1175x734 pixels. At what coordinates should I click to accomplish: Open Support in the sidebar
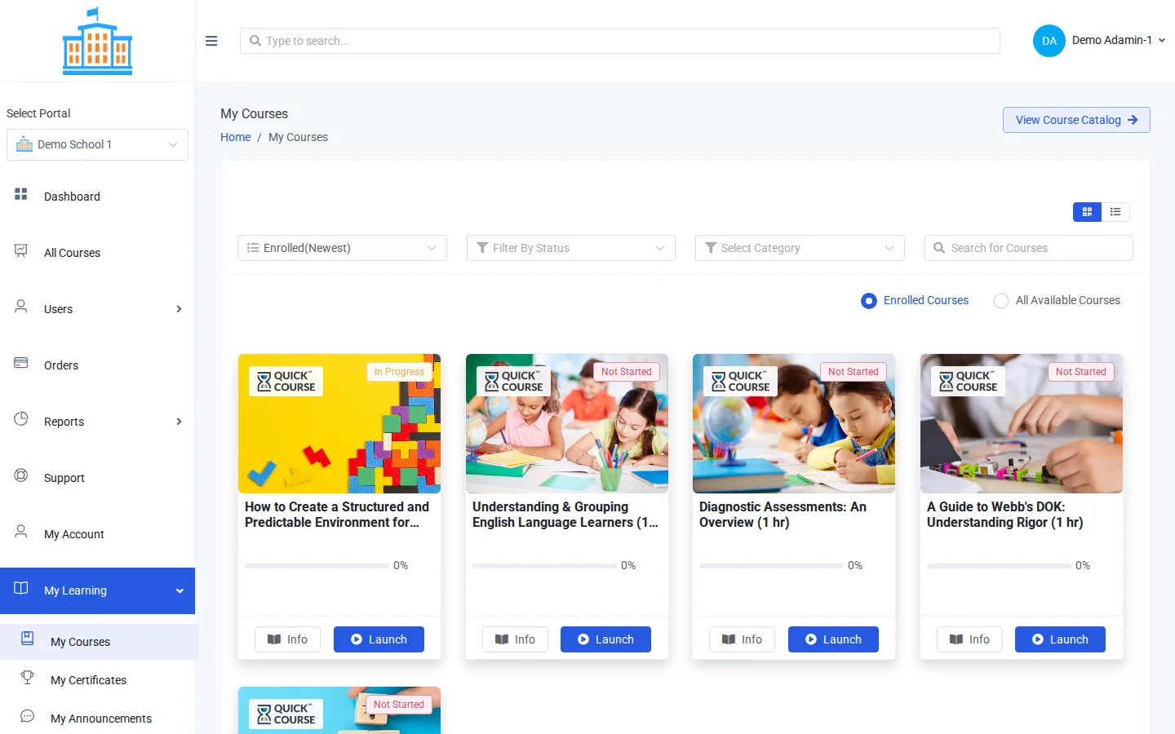[97, 478]
